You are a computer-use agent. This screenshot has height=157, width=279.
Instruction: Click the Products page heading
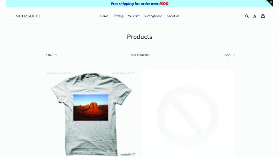[x=139, y=37]
